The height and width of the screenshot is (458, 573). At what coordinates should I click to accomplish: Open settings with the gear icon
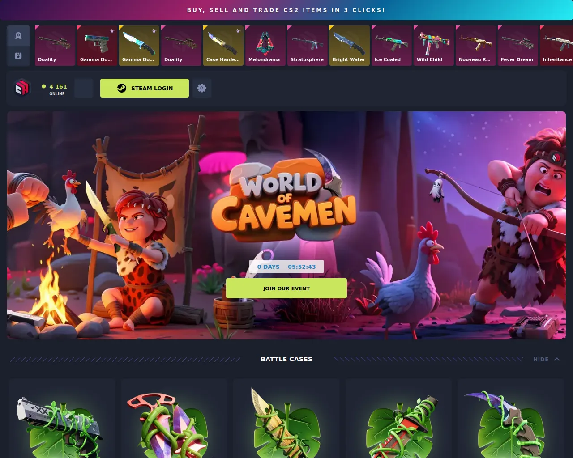click(x=202, y=88)
